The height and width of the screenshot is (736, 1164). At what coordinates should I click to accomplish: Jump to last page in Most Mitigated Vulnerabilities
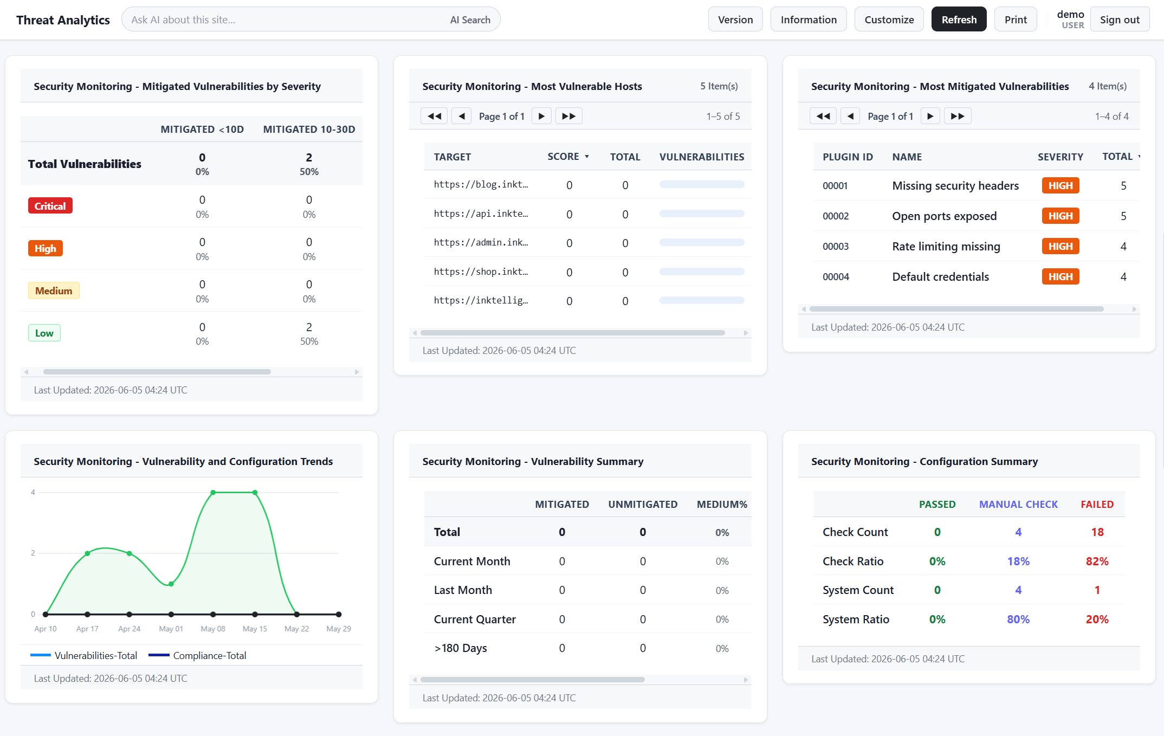click(958, 116)
